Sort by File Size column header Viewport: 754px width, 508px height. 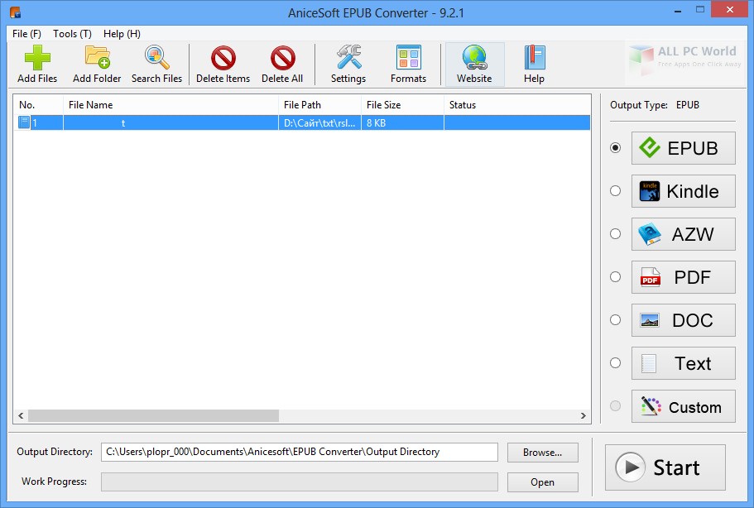402,105
